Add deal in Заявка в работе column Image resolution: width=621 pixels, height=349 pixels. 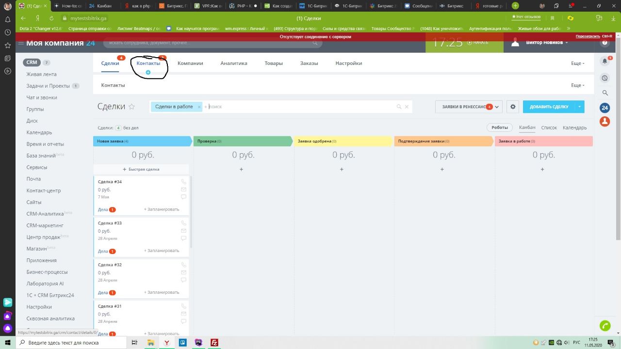[542, 169]
